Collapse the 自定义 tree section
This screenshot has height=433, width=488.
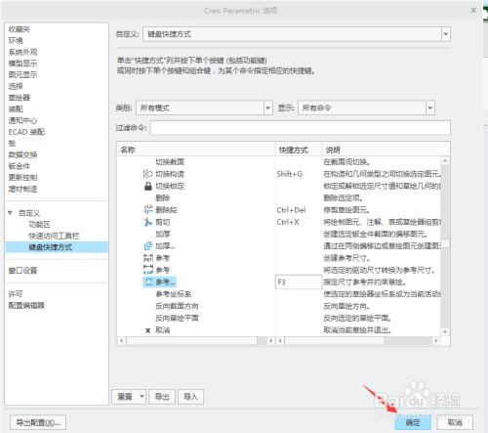coord(11,213)
